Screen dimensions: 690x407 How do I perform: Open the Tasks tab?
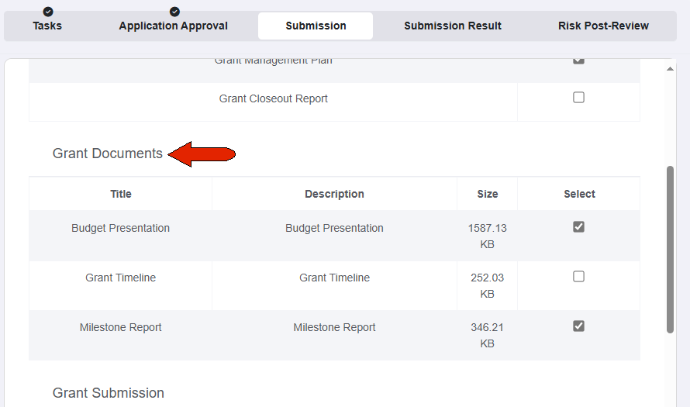(x=47, y=26)
